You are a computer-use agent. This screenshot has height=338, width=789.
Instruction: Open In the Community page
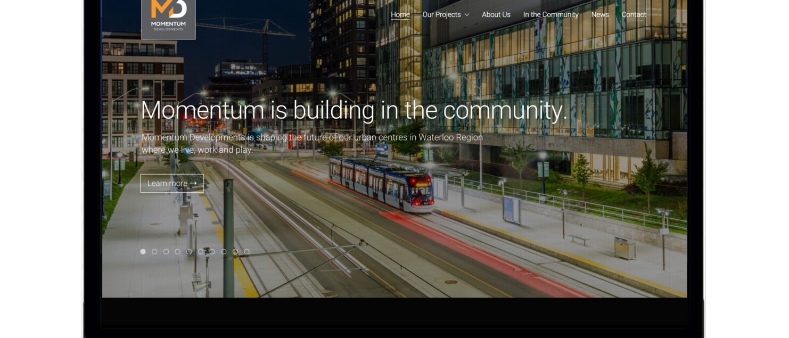coord(550,15)
